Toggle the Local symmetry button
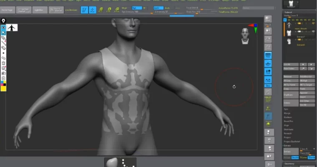This screenshot has width=317, height=167. click(x=268, y=72)
